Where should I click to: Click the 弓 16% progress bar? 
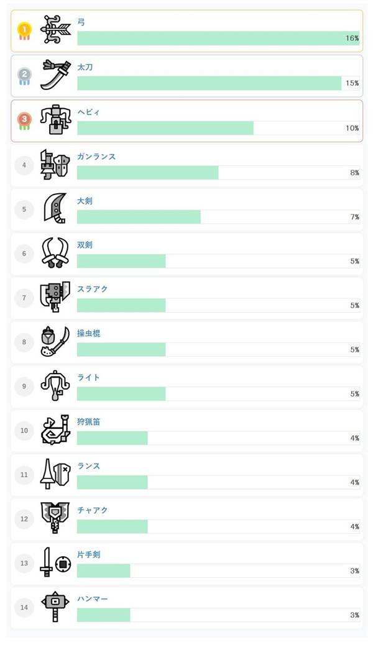pyautogui.click(x=218, y=39)
